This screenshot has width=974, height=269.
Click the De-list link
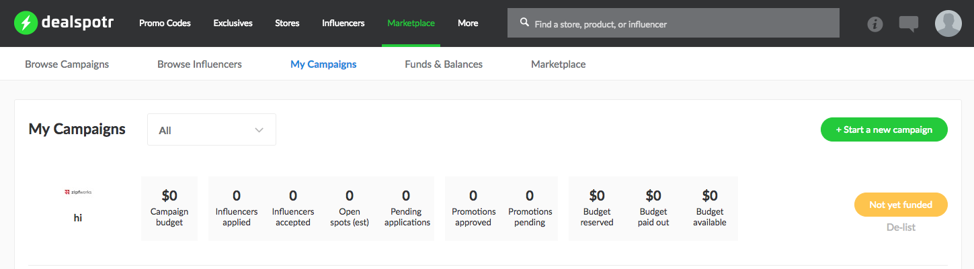pos(901,227)
